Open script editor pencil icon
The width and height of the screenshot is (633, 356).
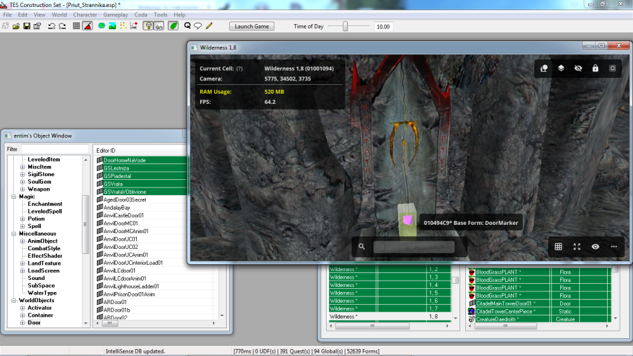209,26
